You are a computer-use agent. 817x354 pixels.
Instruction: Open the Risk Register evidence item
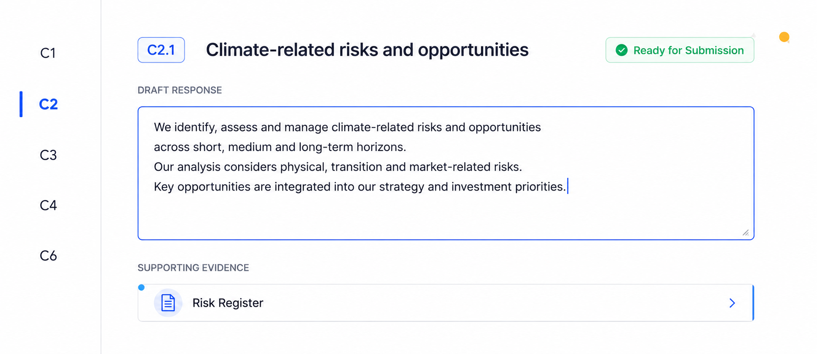coord(446,303)
